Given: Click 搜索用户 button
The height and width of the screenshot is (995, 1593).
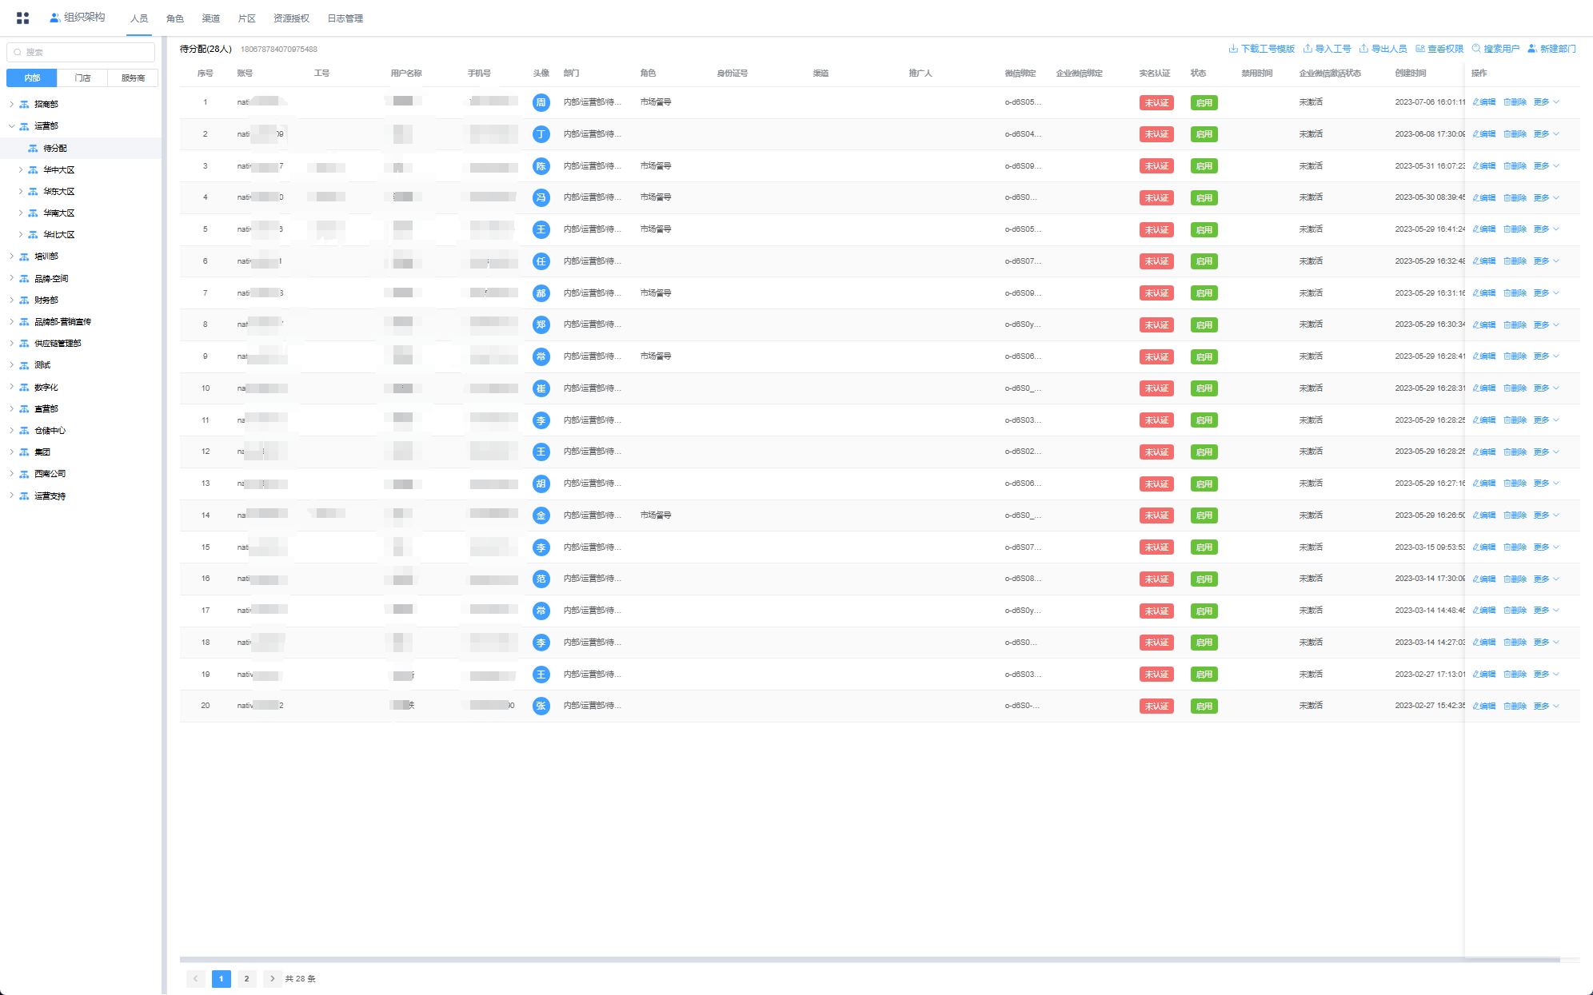Looking at the screenshot, I should pyautogui.click(x=1495, y=49).
